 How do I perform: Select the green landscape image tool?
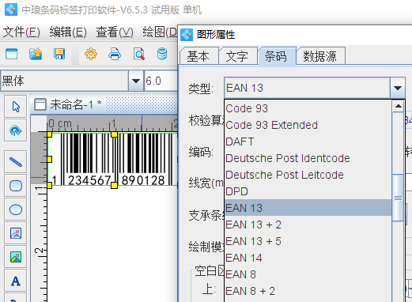(16, 257)
